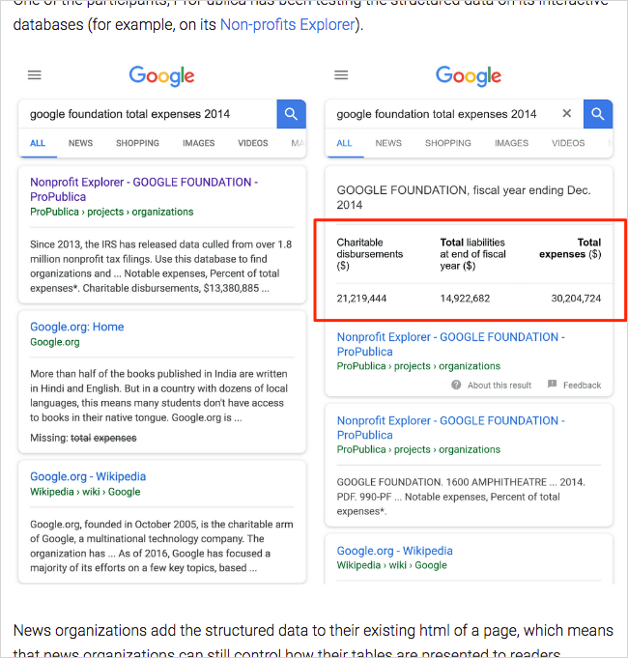Image resolution: width=628 pixels, height=658 pixels.
Task: Click Wikipedia › wiki › Google breadcrumb in right panel
Action: tap(392, 565)
